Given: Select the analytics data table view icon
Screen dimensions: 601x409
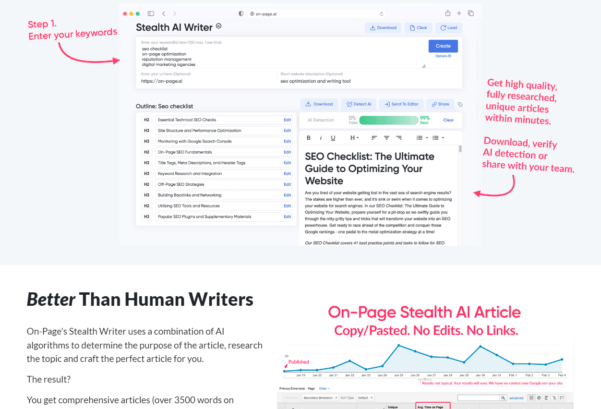Looking at the screenshot, I should 531,397.
